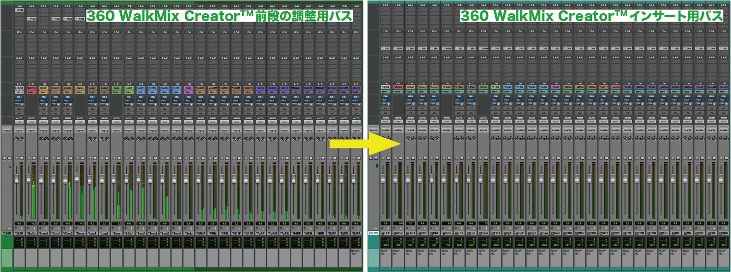The image size is (731, 272).
Task: Click the *Lop1 left pan knob
Action: point(89,139)
